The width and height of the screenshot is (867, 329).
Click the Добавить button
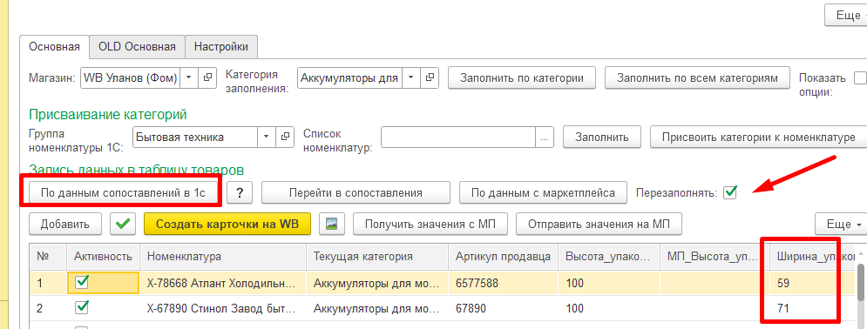(x=64, y=224)
